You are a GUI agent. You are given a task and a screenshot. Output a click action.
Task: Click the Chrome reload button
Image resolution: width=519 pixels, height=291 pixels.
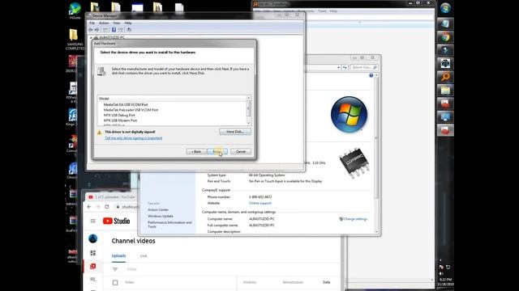click(107, 207)
